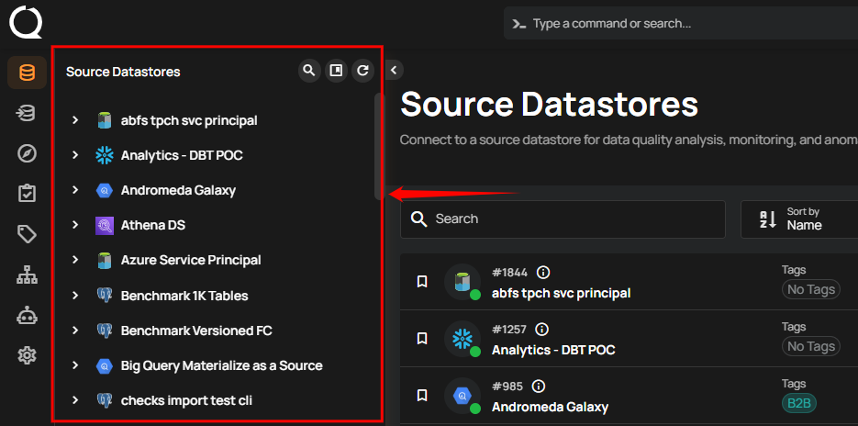
Task: Show info for datastore #985
Action: 538,386
